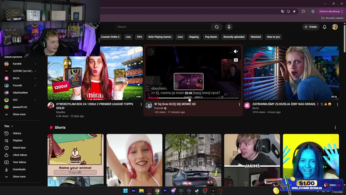Toggle captions CC on video preview

click(x=236, y=60)
